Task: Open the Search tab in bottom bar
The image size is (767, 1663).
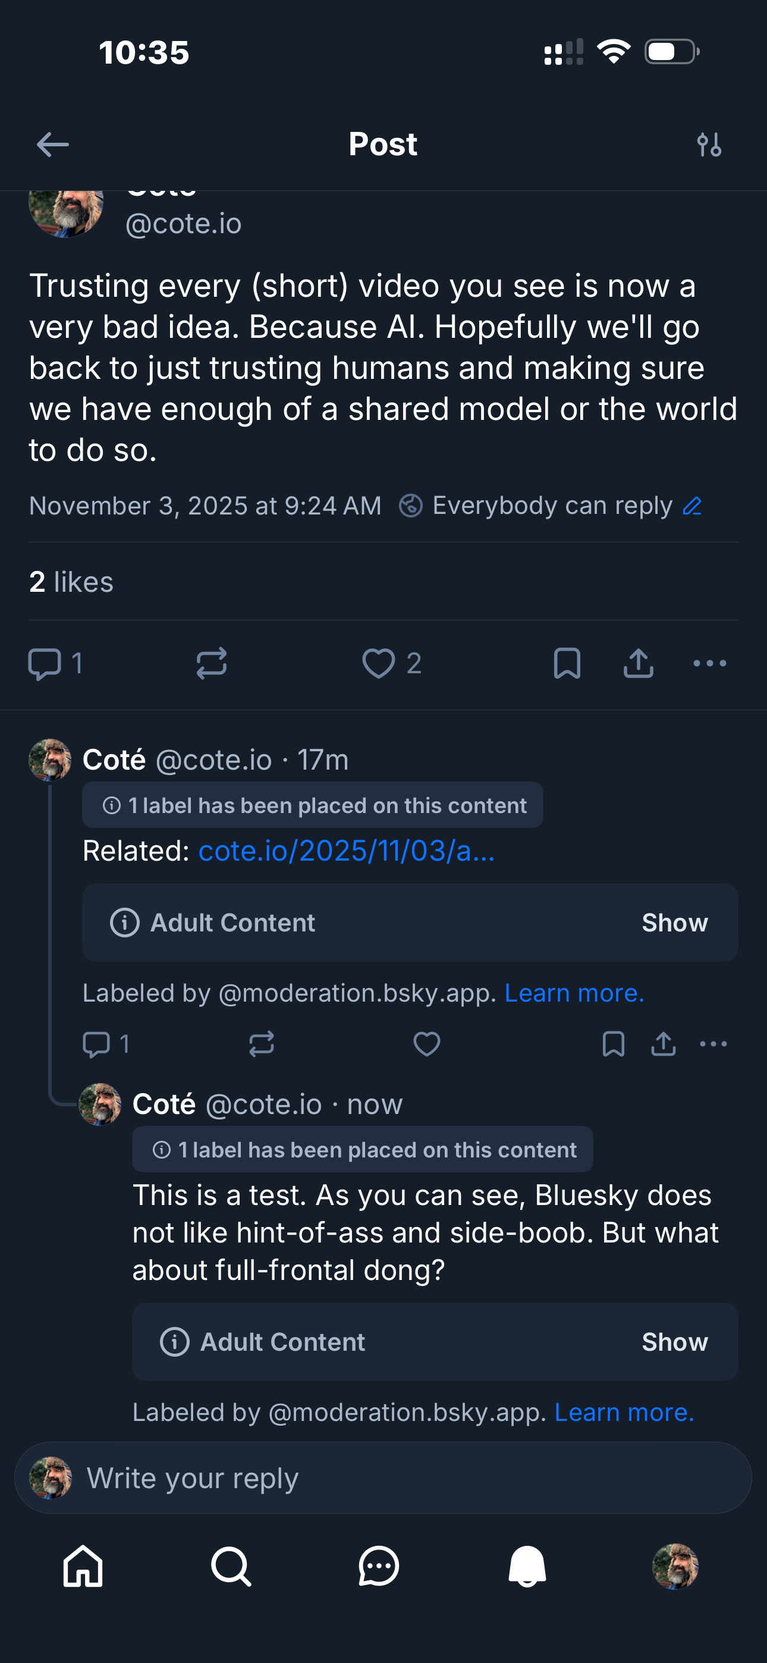Action: pyautogui.click(x=231, y=1566)
